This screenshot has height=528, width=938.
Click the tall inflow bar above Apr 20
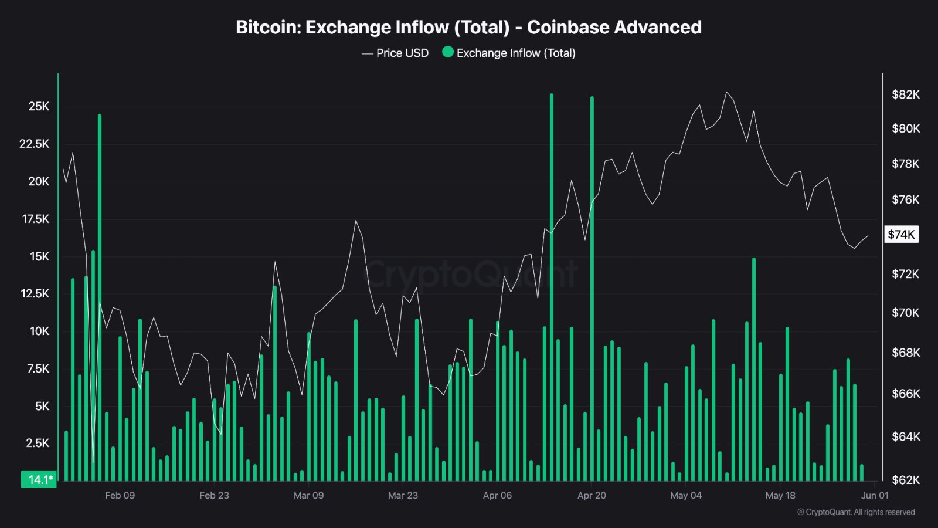592,289
